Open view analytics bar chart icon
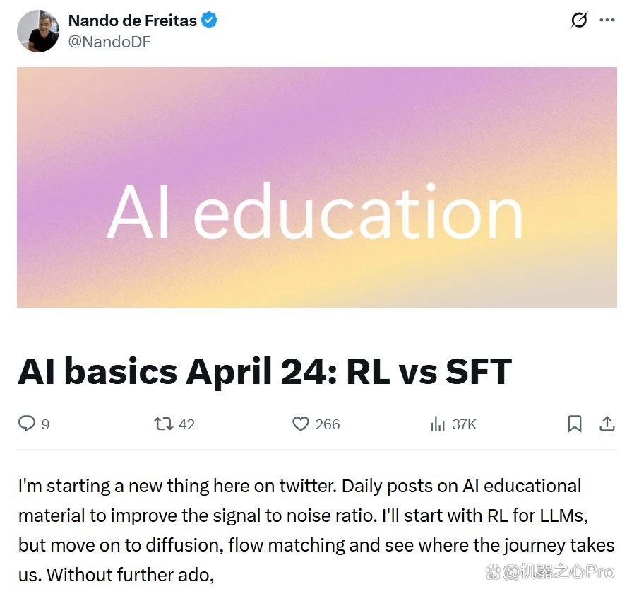 click(438, 424)
